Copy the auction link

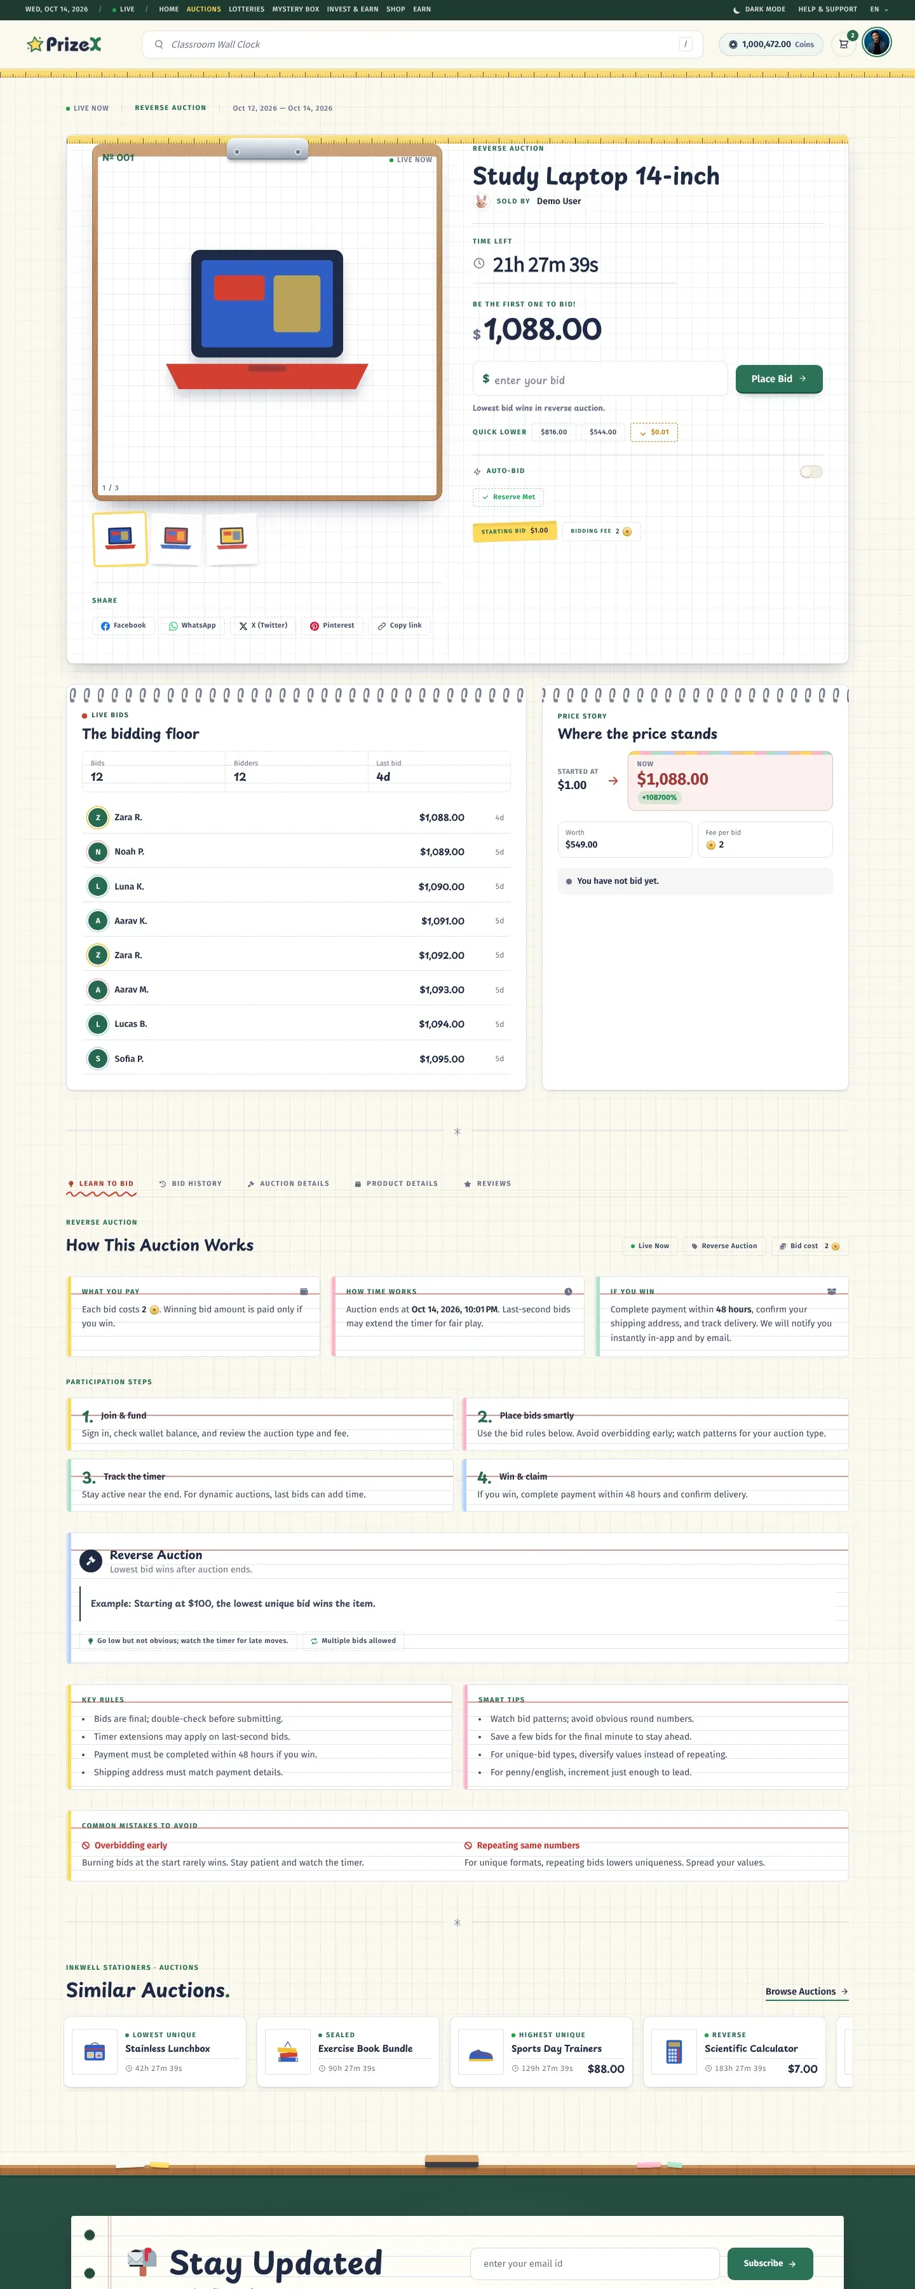[x=400, y=626]
